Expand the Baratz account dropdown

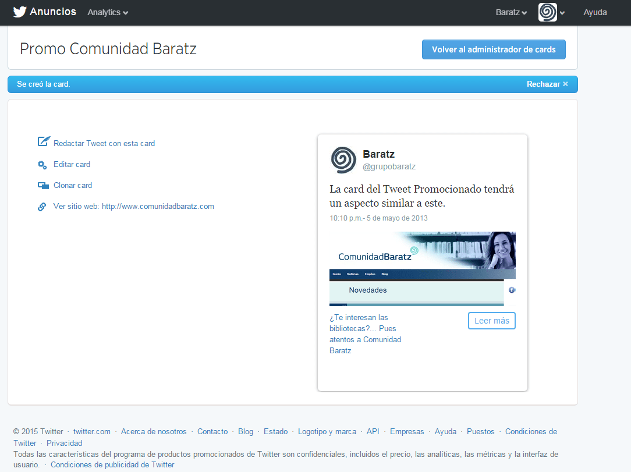pyautogui.click(x=511, y=12)
